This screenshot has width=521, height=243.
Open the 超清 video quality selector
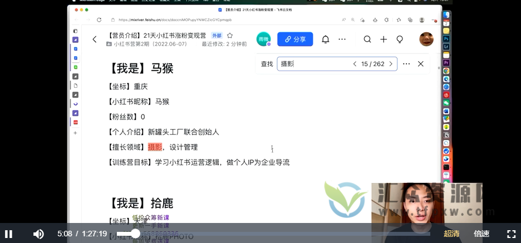tap(451, 234)
